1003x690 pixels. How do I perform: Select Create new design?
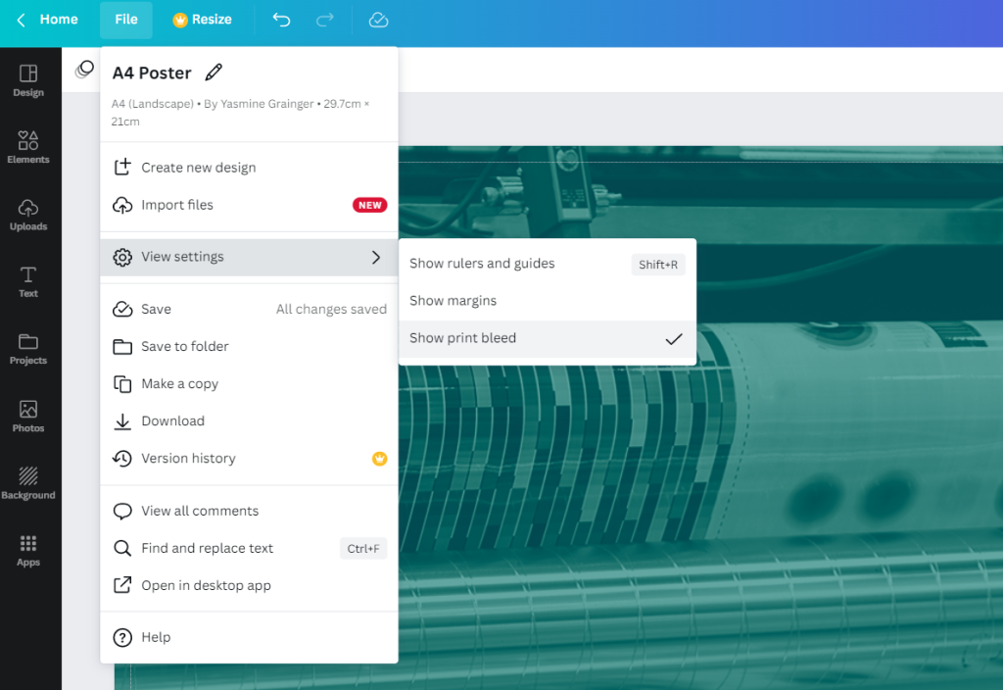pyautogui.click(x=249, y=168)
